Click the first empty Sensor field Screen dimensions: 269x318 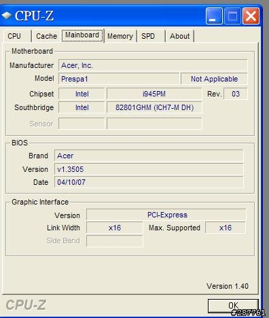coord(82,124)
